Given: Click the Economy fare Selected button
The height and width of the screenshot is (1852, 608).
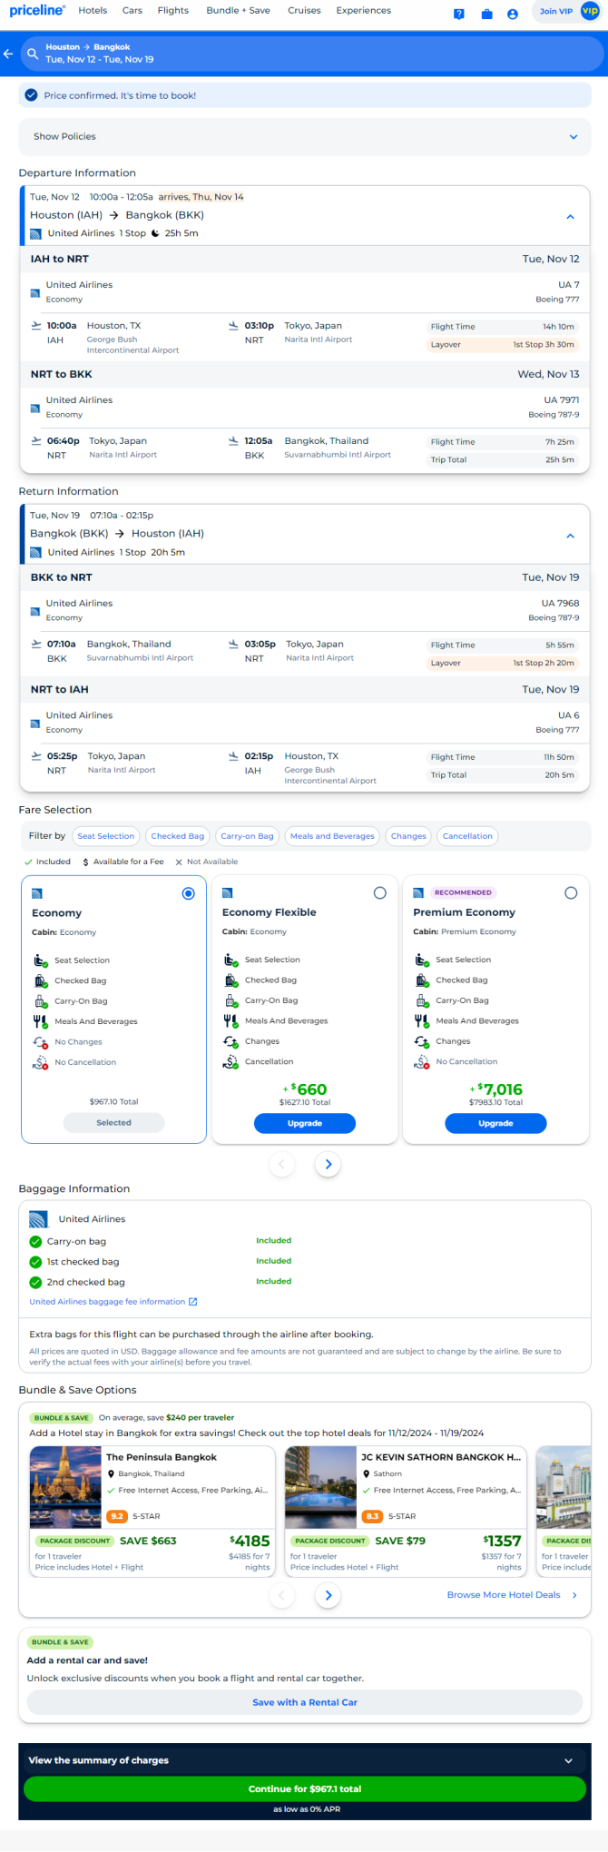Looking at the screenshot, I should pyautogui.click(x=113, y=1123).
